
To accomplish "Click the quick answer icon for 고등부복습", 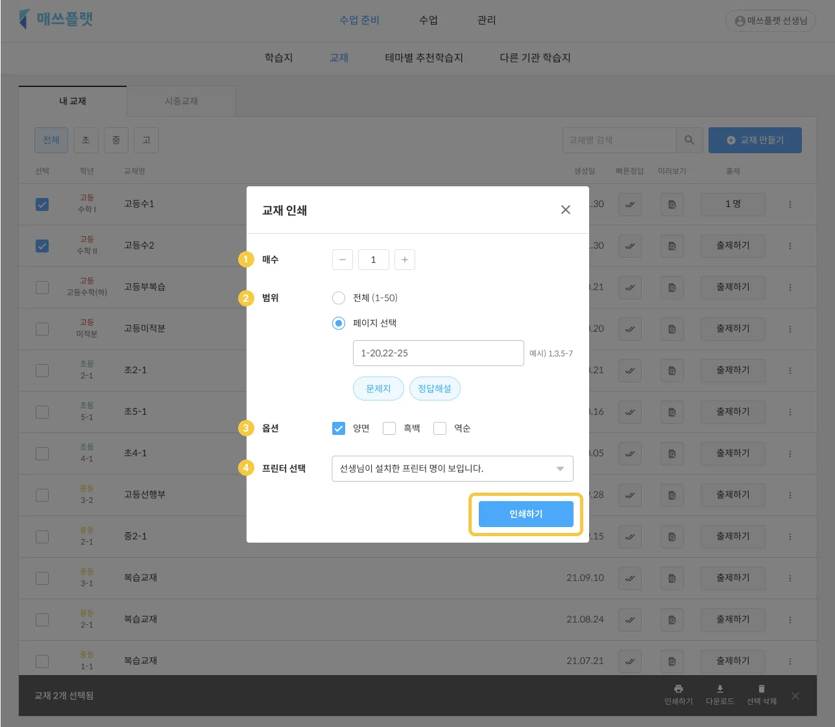I will pos(630,288).
